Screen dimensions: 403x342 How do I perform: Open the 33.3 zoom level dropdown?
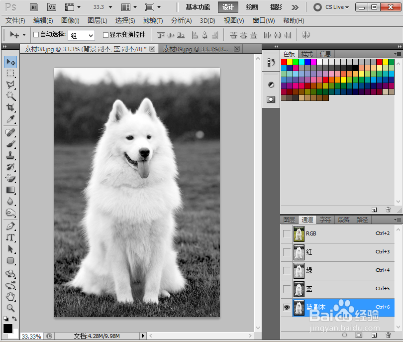pyautogui.click(x=103, y=7)
